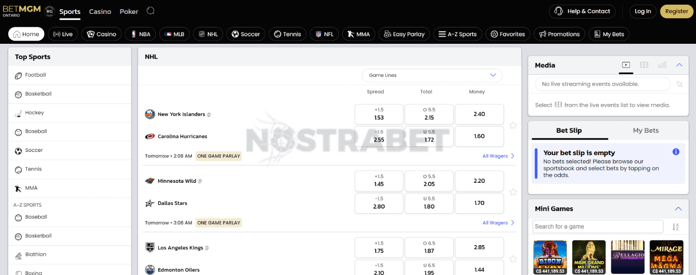Switch to the Poker top tab

129,11
